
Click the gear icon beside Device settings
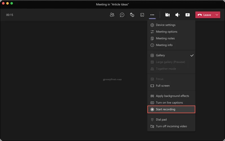(x=152, y=25)
